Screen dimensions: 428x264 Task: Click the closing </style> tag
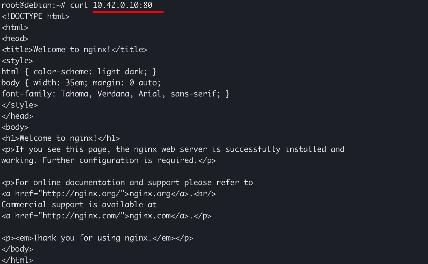pyautogui.click(x=20, y=105)
